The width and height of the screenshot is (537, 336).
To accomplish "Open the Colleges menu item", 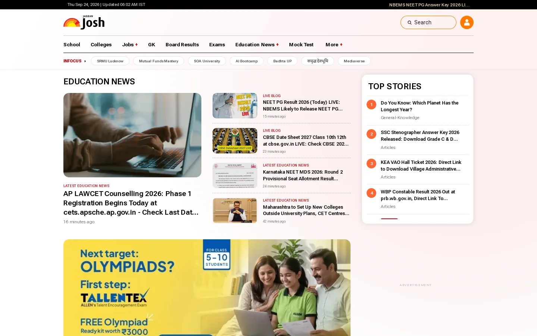I will tap(101, 44).
